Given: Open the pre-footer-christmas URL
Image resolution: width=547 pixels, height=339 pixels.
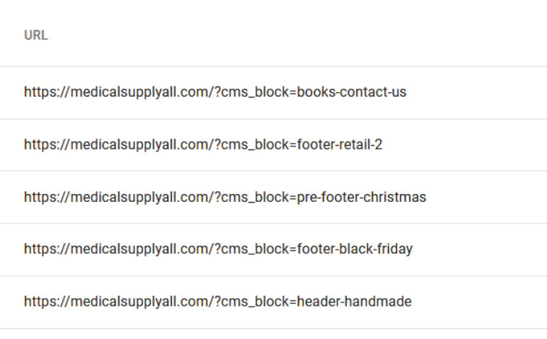Looking at the screenshot, I should (x=225, y=197).
